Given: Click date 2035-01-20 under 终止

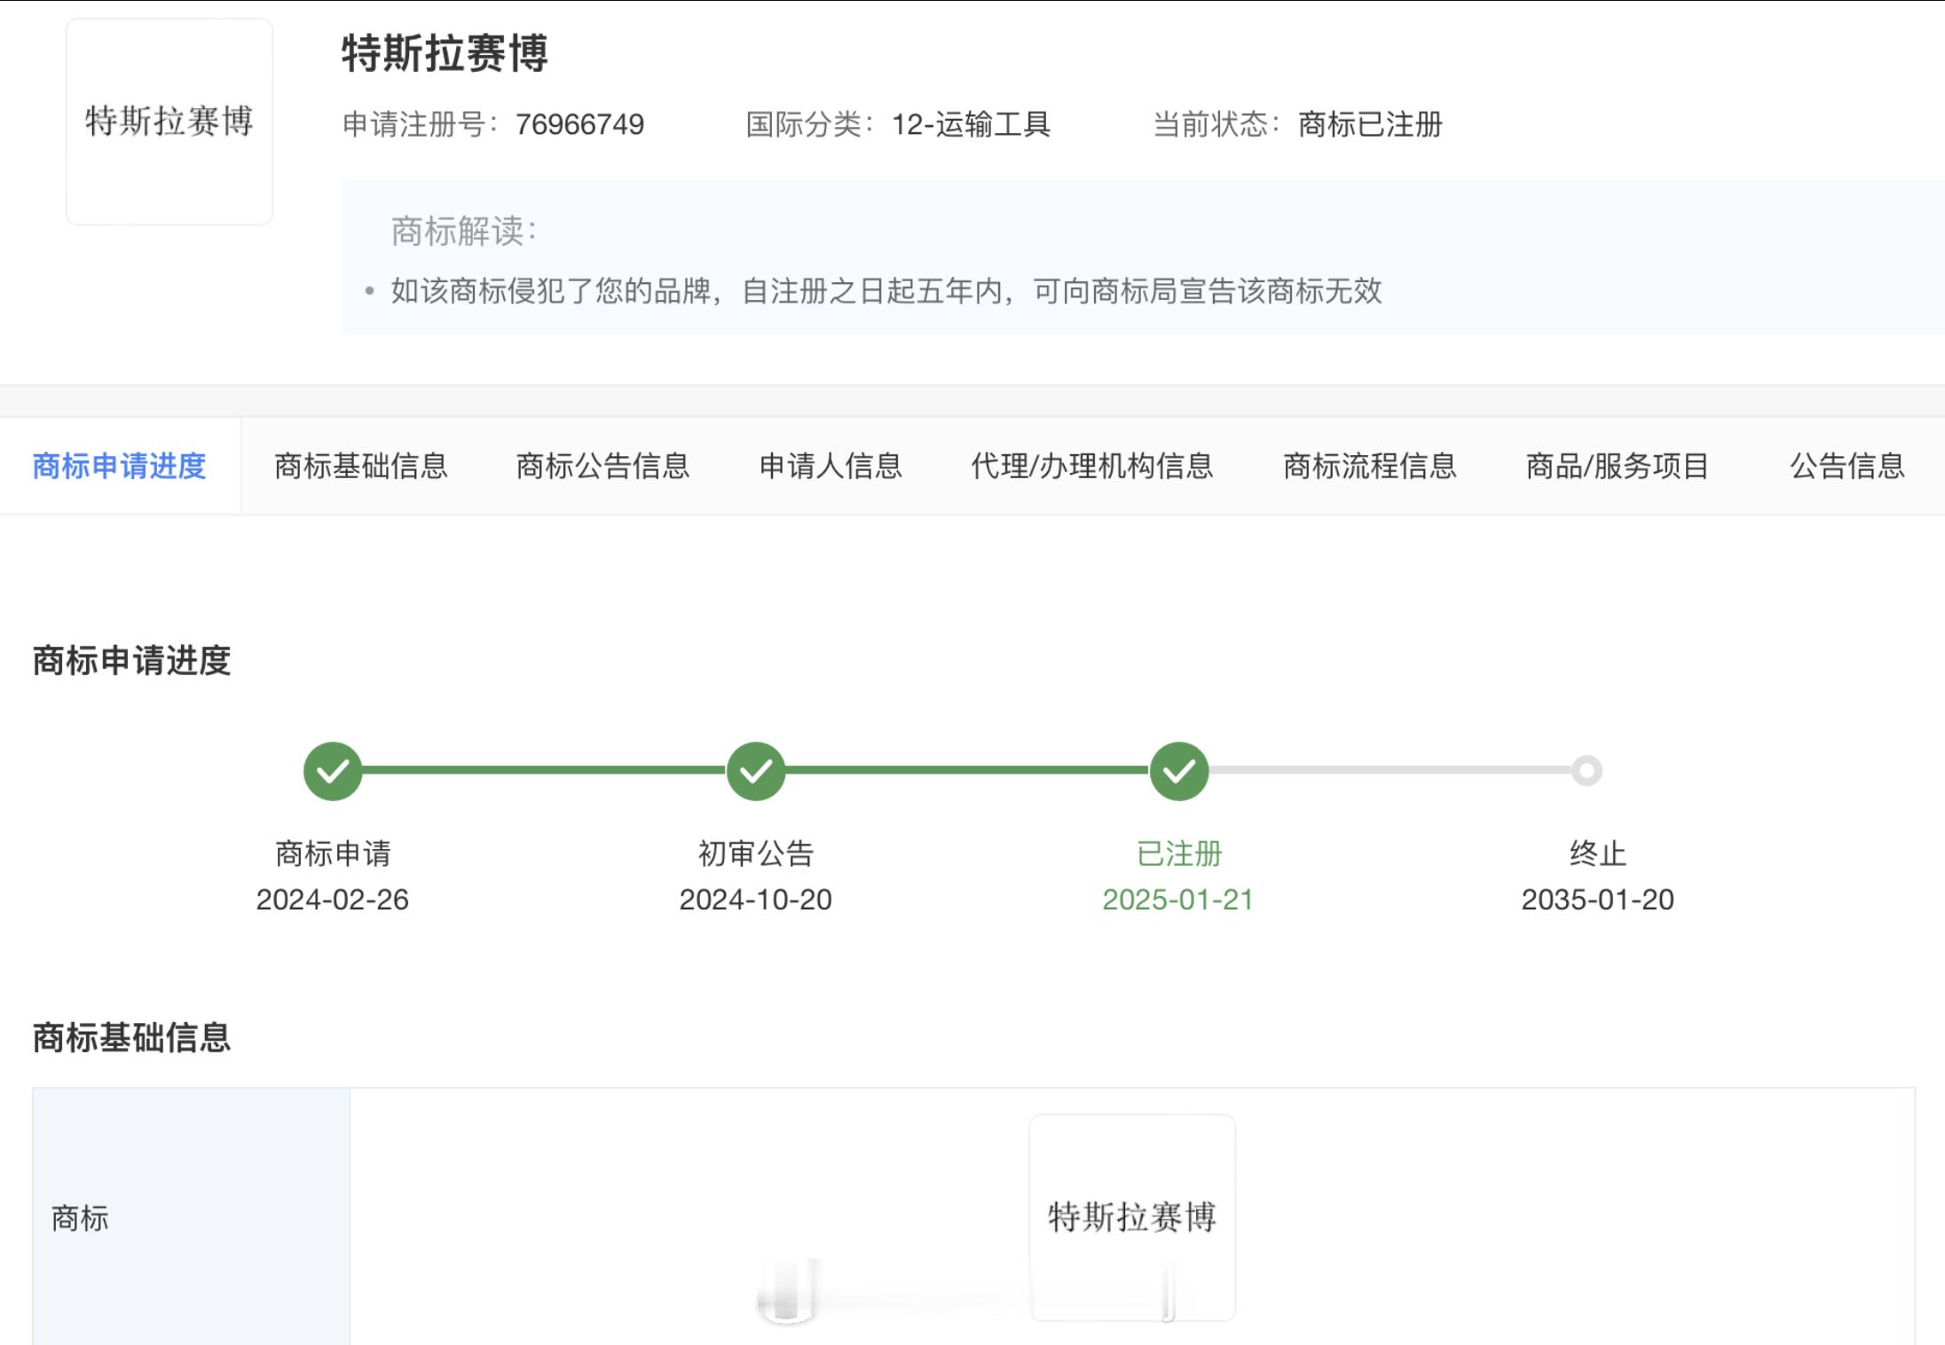Looking at the screenshot, I should (1598, 900).
